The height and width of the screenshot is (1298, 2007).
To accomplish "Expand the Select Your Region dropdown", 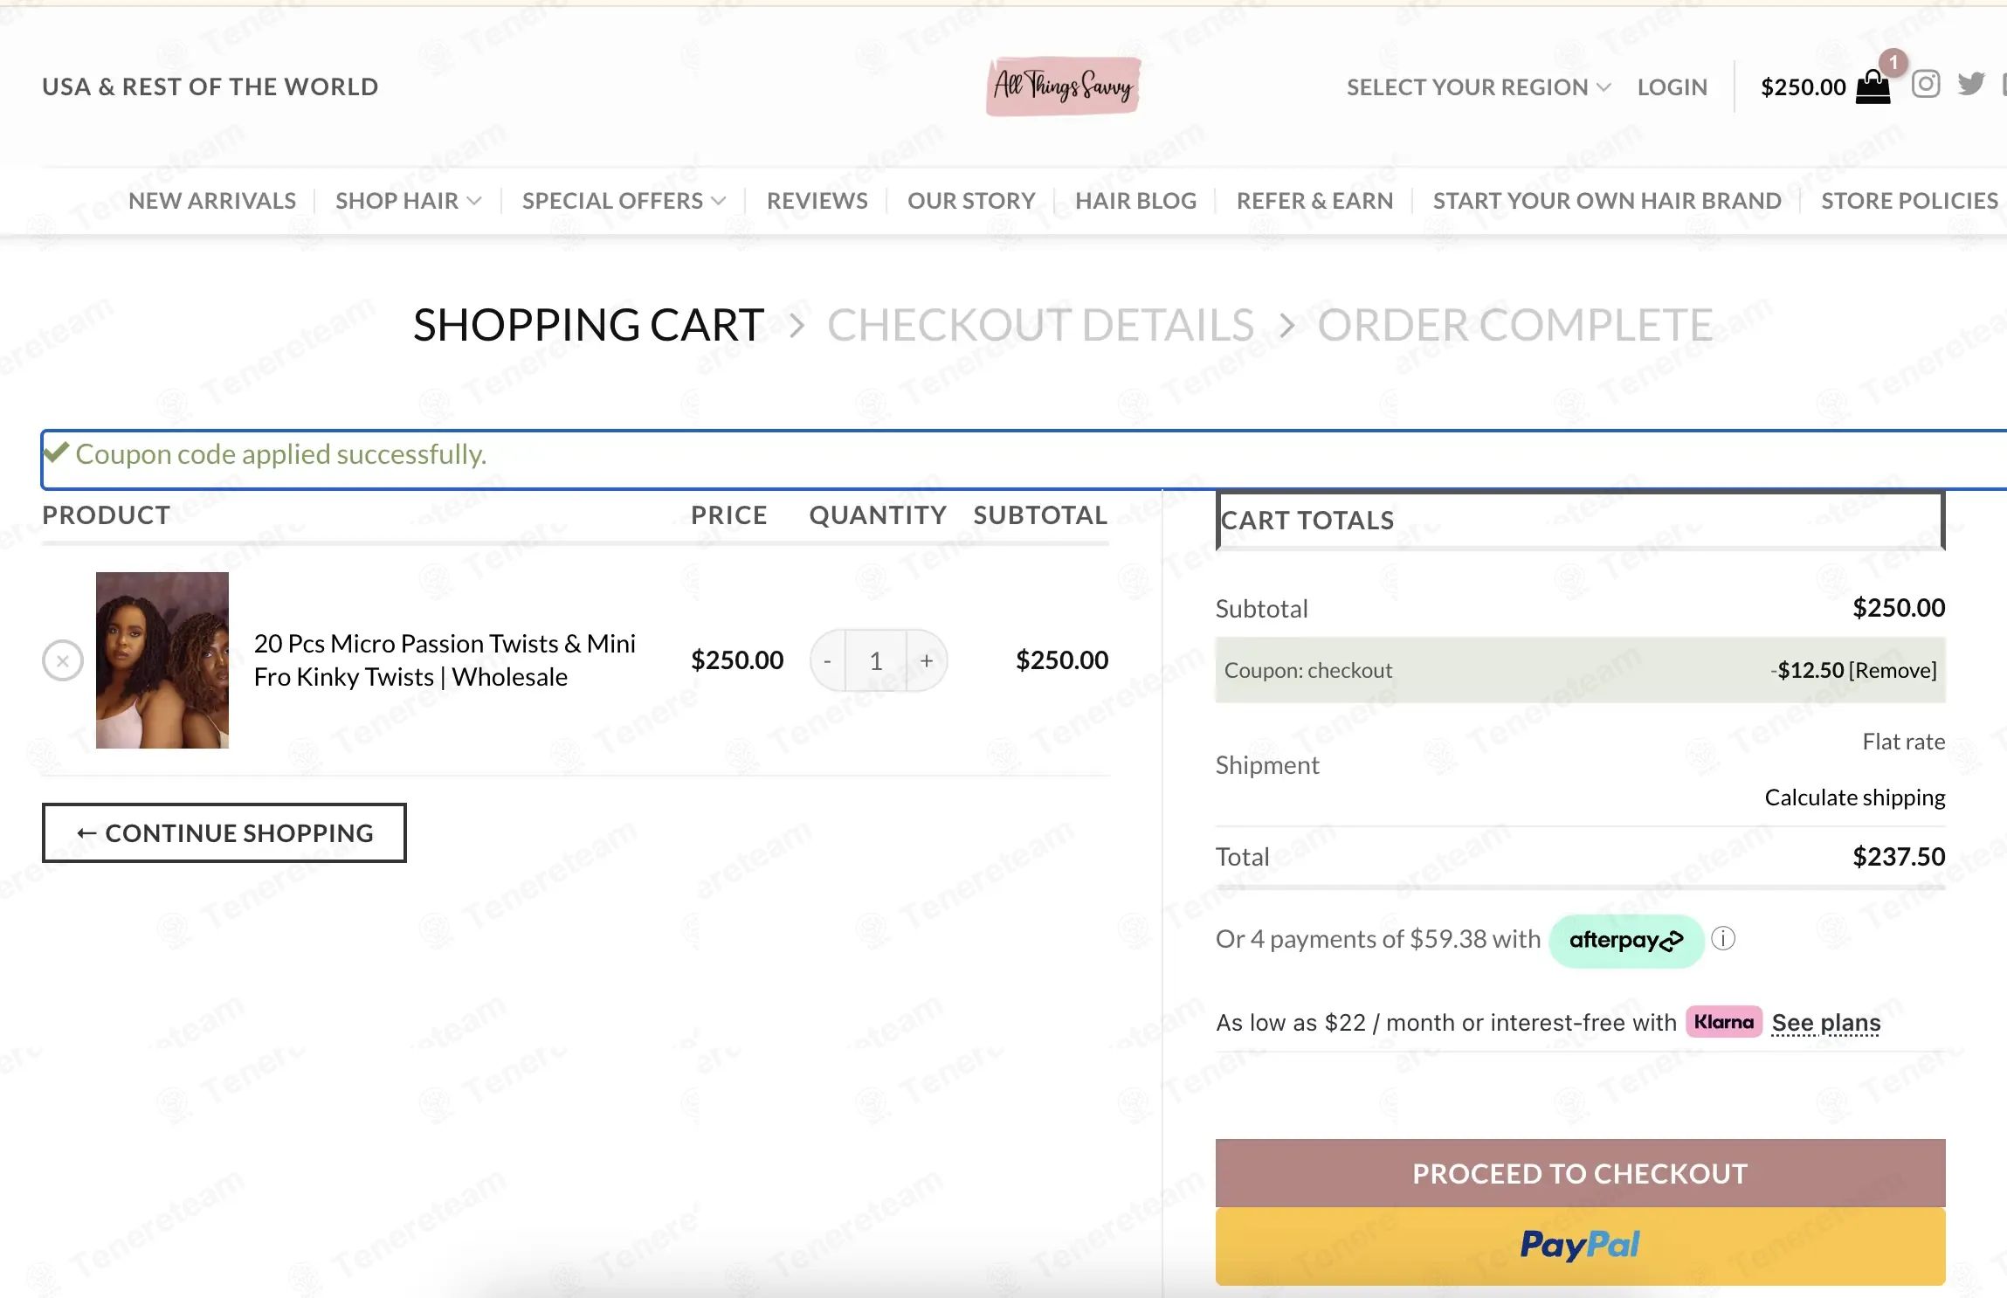I will (x=1479, y=87).
